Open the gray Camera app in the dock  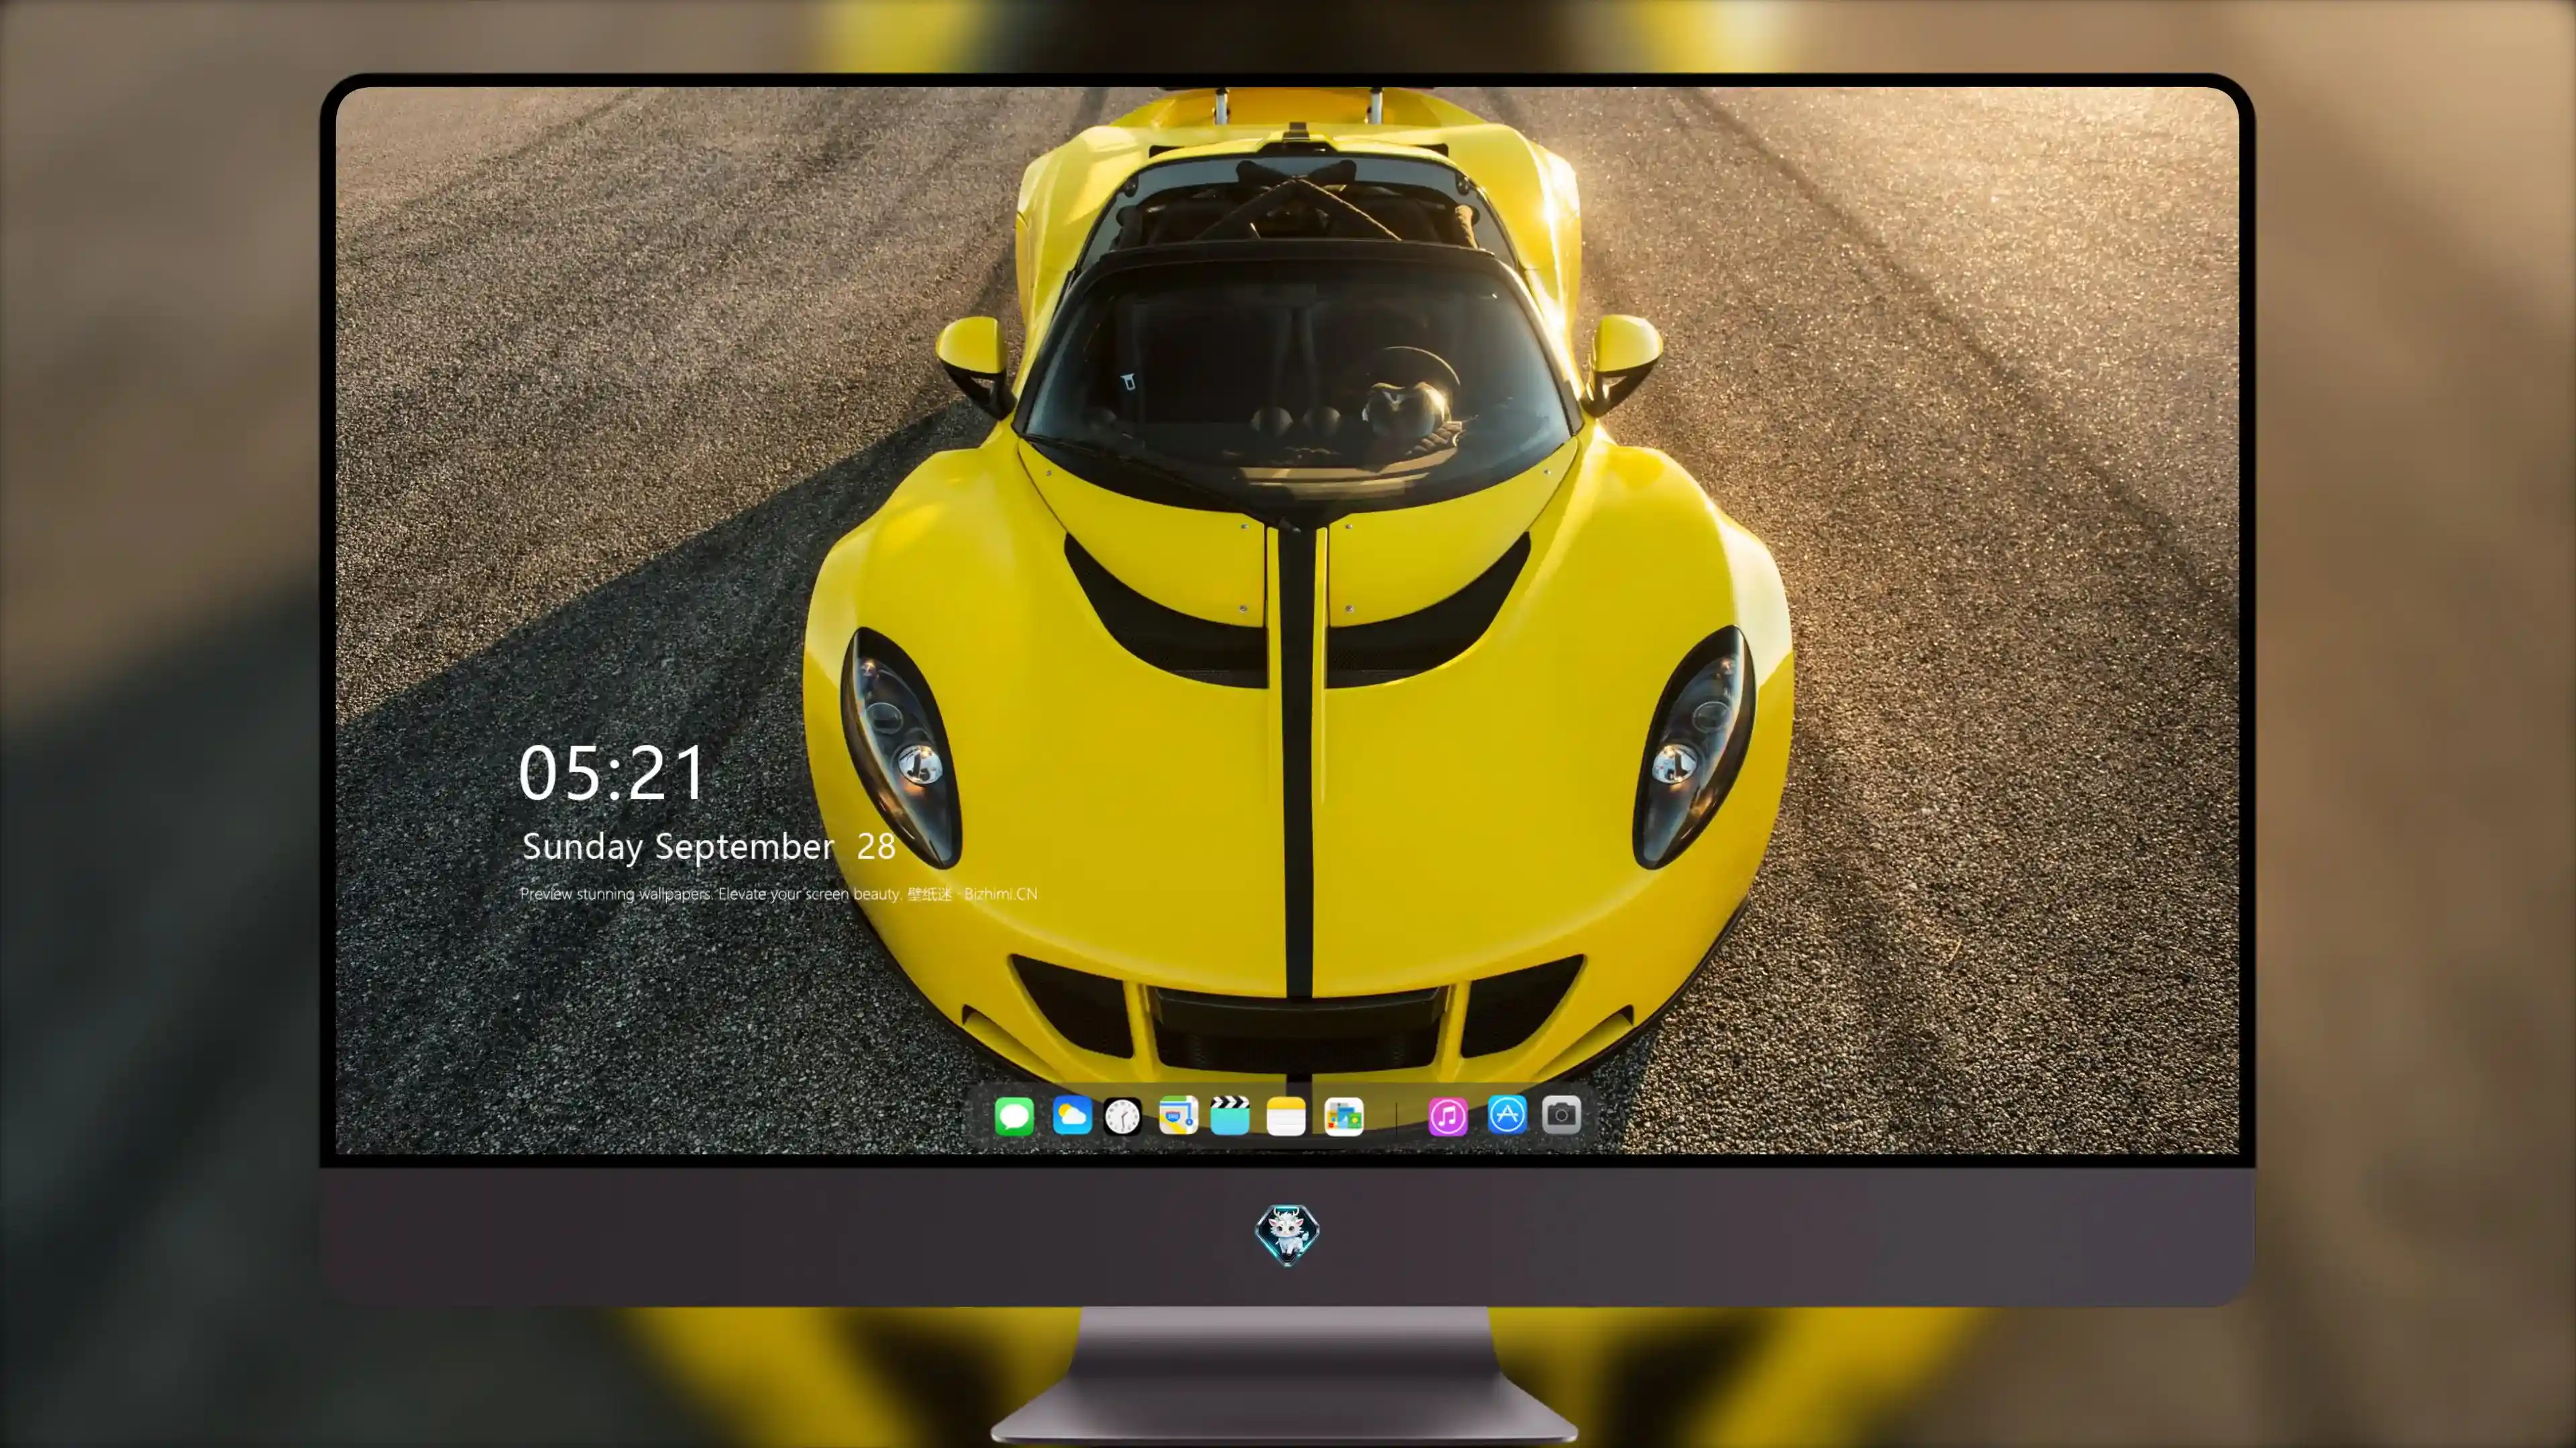[1561, 1114]
